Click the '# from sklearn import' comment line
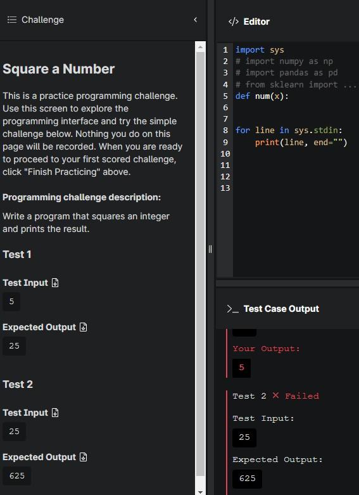 coord(296,84)
